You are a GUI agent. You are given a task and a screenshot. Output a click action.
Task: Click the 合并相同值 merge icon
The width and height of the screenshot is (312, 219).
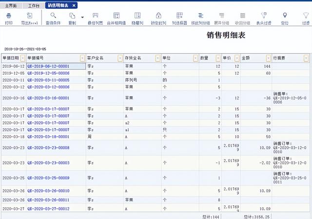tap(116, 16)
